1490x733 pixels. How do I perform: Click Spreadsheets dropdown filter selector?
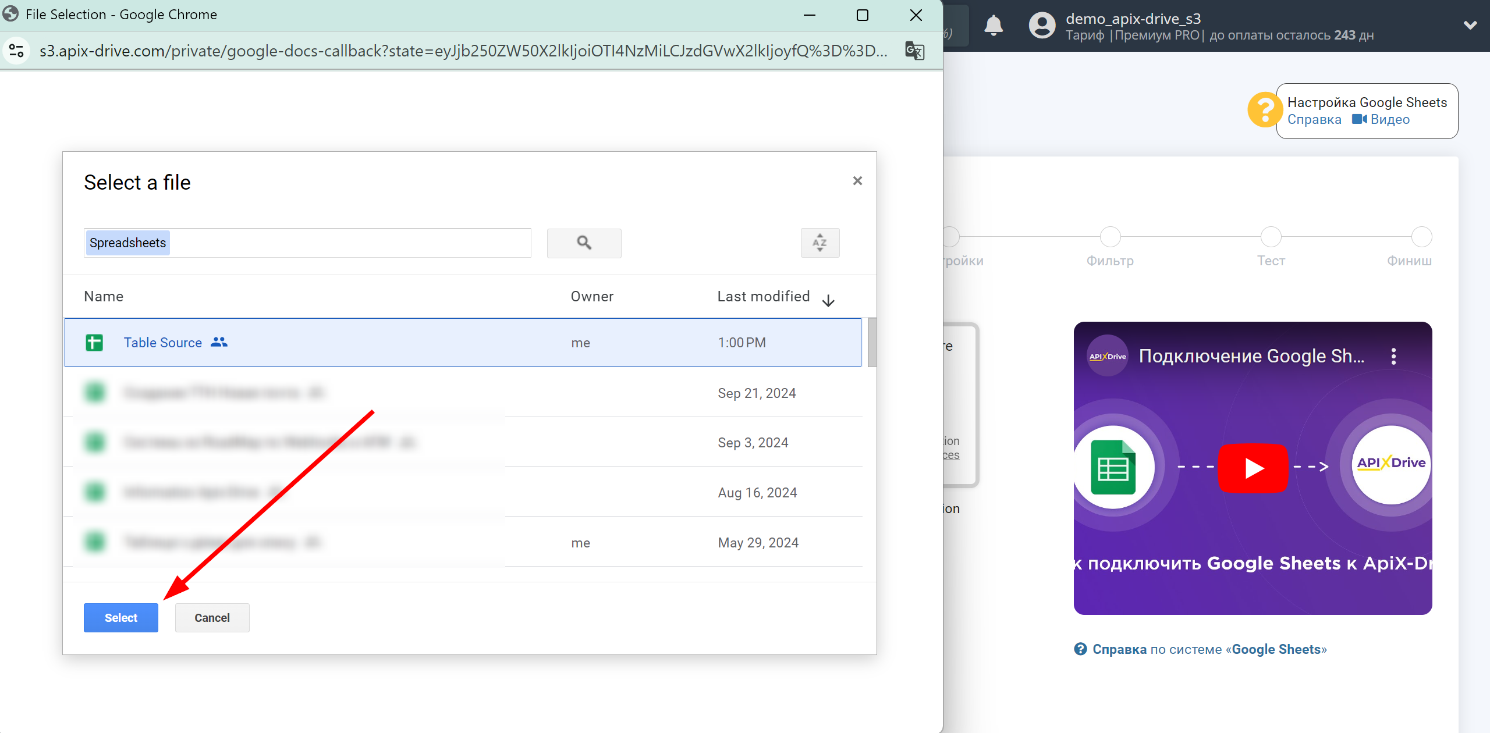[127, 242]
